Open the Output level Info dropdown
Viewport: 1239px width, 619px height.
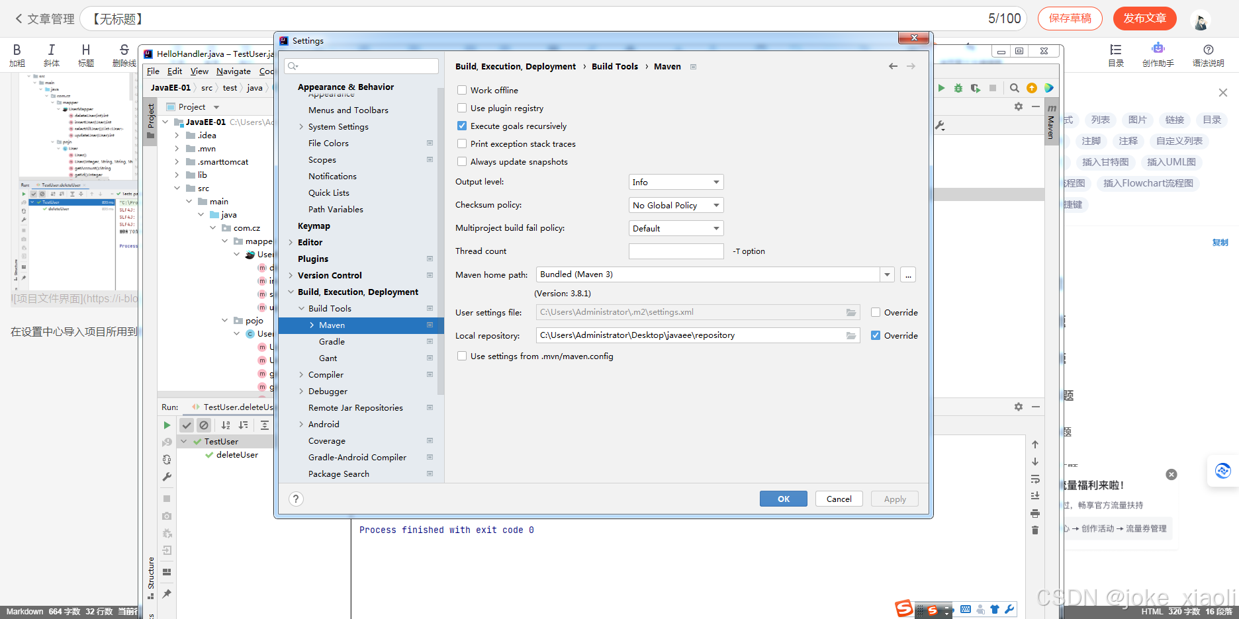point(676,182)
